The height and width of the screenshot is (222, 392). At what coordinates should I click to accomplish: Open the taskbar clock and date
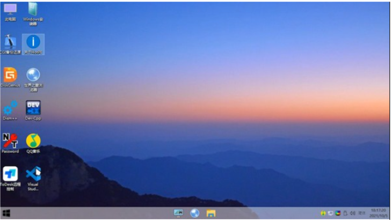378,213
